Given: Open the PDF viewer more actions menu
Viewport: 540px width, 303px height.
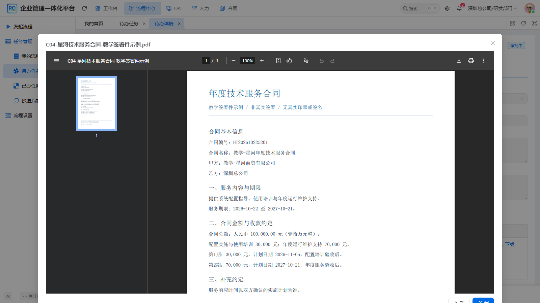Looking at the screenshot, I should [483, 61].
